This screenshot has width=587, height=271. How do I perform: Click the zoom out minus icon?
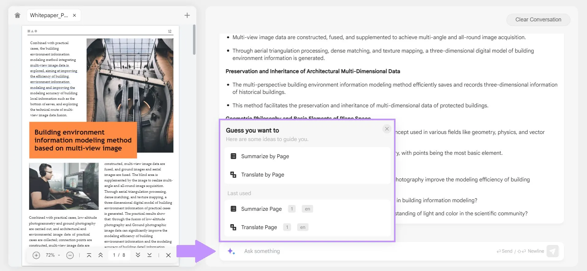(70, 255)
